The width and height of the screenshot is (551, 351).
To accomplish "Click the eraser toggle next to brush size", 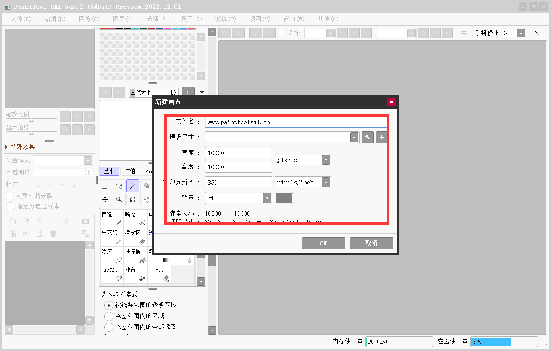I will click(188, 92).
